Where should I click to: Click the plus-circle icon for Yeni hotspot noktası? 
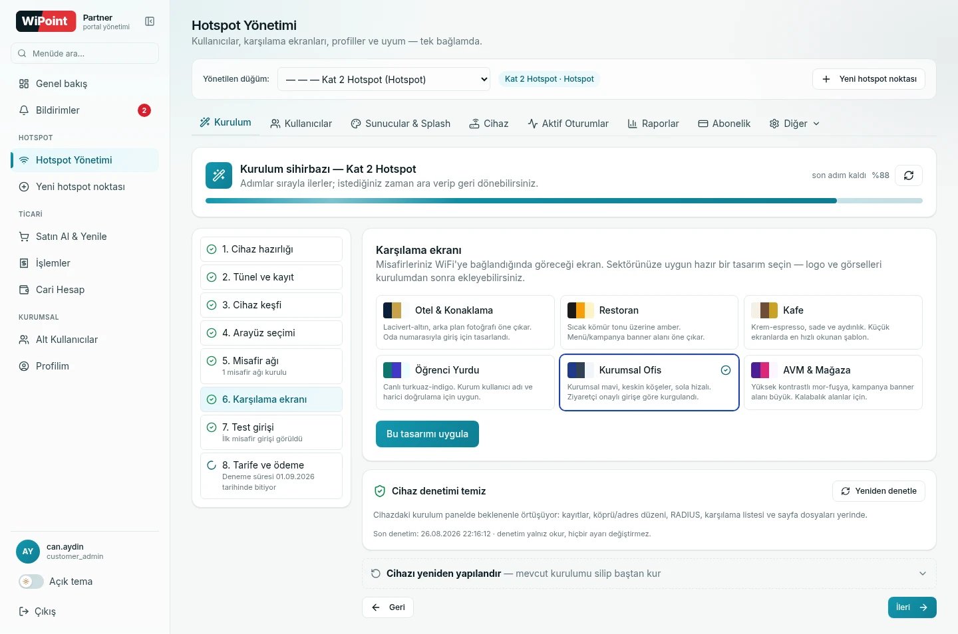pos(24,187)
